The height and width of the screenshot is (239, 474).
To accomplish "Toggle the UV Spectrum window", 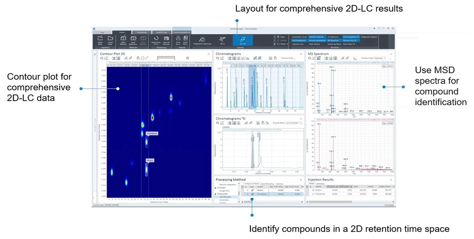I will (x=333, y=37).
